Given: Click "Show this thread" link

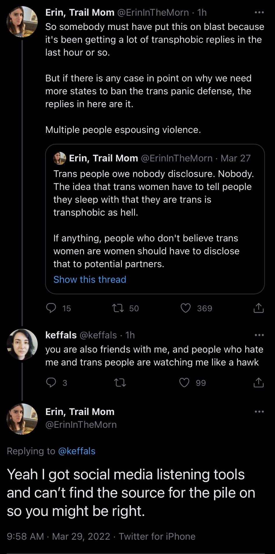Looking at the screenshot, I should pyautogui.click(x=90, y=279).
